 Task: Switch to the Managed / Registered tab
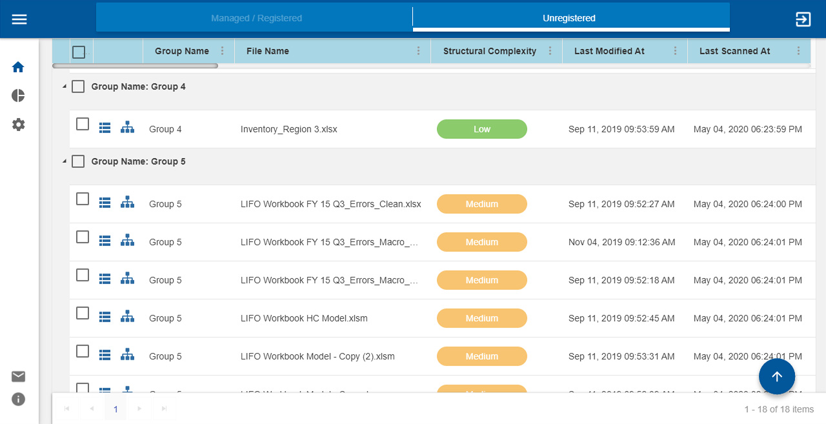(256, 18)
